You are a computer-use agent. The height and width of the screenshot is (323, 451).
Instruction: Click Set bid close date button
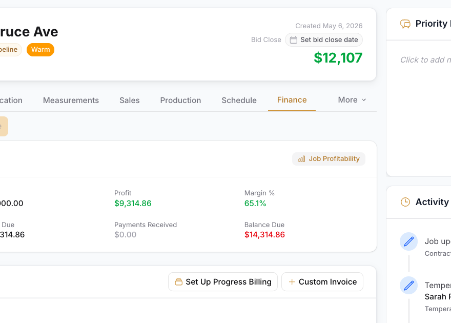tap(324, 39)
